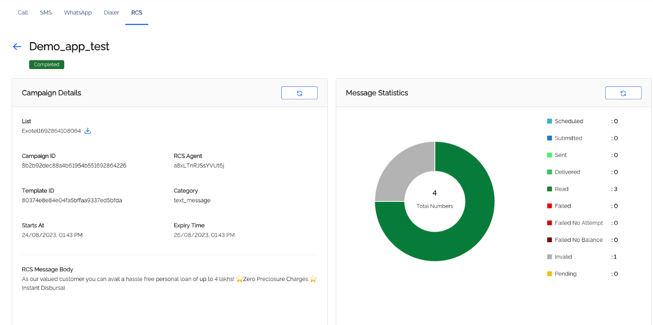Select the WhatsApp tab
The height and width of the screenshot is (325, 653).
click(78, 13)
